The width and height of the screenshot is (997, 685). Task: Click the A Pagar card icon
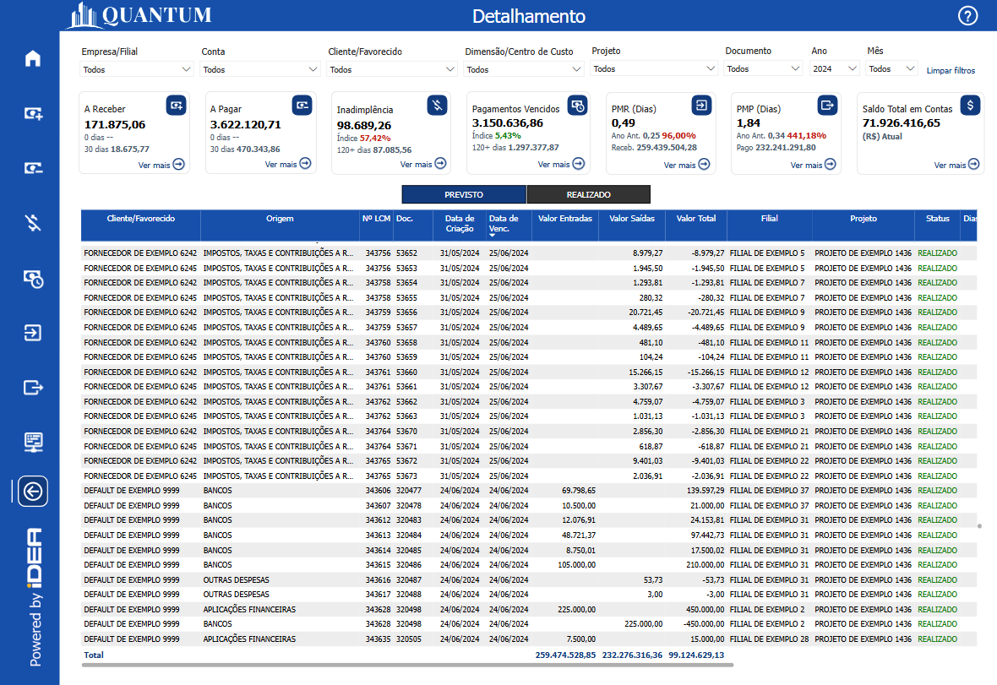[302, 105]
